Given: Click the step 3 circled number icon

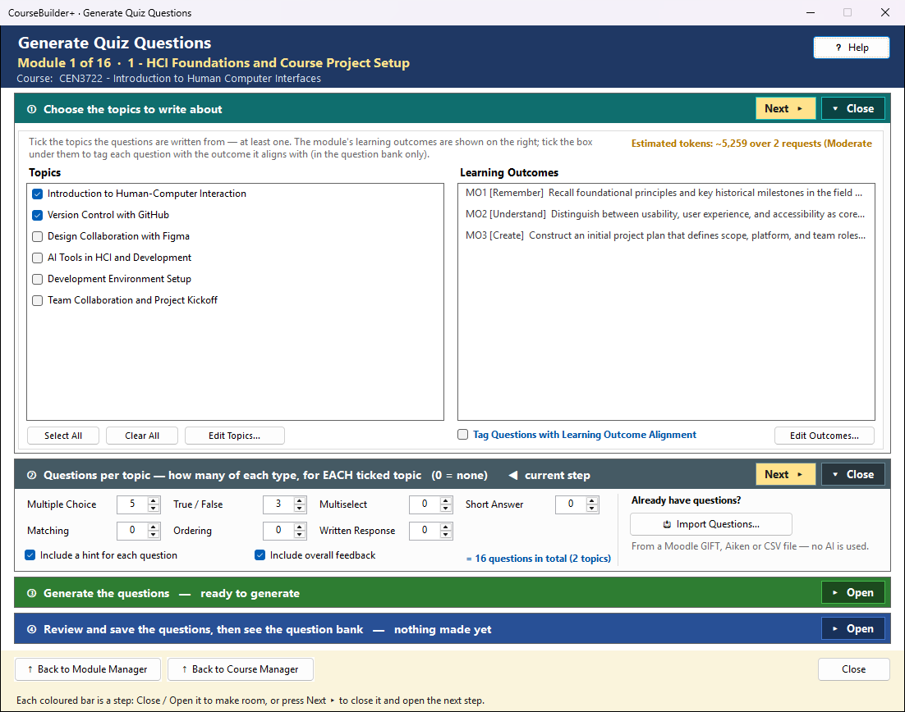Looking at the screenshot, I should click(x=32, y=593).
